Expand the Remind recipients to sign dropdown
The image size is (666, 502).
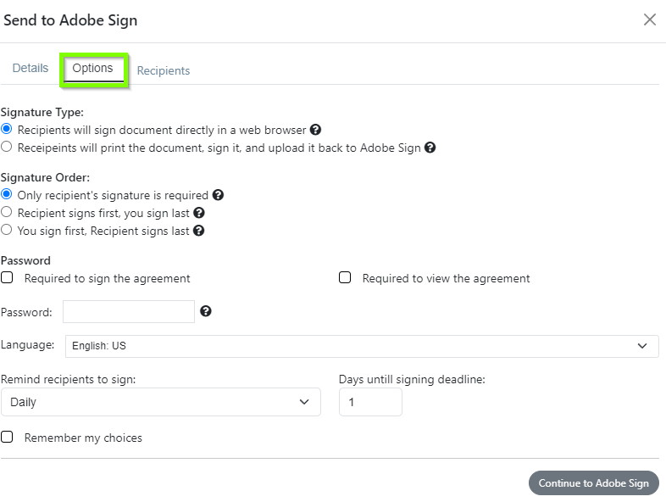[160, 402]
